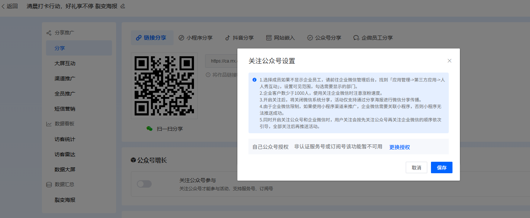Click the WeChat 扫一扫分享 icon
The width and height of the screenshot is (530, 218).
tap(149, 129)
